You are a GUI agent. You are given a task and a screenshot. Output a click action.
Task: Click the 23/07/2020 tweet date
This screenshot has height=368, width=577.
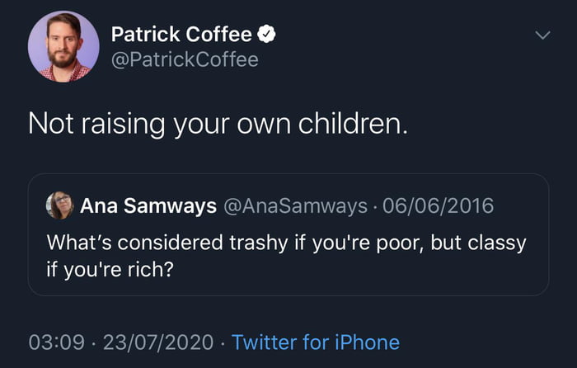click(156, 342)
